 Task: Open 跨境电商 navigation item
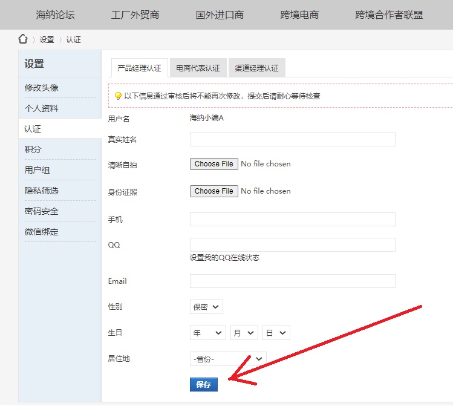300,15
